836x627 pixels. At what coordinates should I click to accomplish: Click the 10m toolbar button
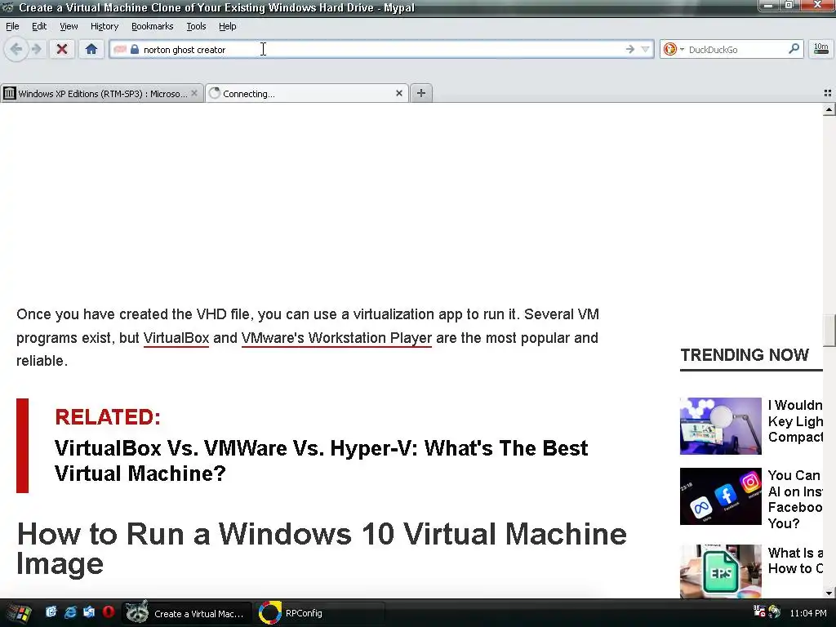[820, 50]
